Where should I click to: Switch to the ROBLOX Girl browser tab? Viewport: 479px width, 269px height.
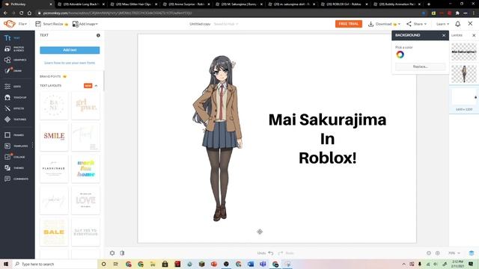pyautogui.click(x=345, y=4)
